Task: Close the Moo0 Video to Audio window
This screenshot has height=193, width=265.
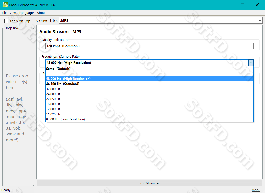Action: 257,5
